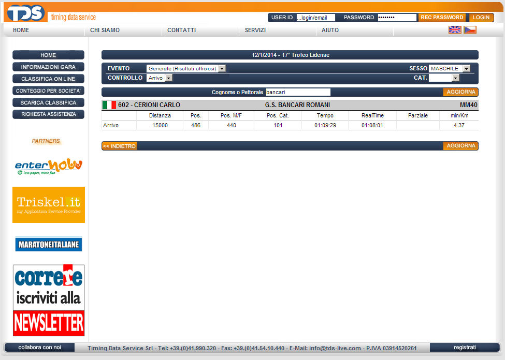Click Aggiorna next to the search field
The height and width of the screenshot is (360, 505).
pos(460,92)
